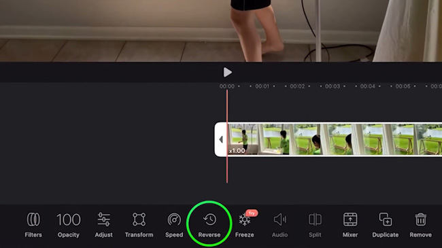Tap the Reverse clip icon
Viewport: 442px width, 248px height.
pos(209,219)
